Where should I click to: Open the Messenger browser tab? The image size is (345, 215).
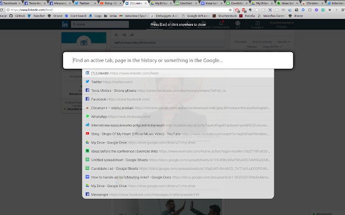pyautogui.click(x=60, y=3)
